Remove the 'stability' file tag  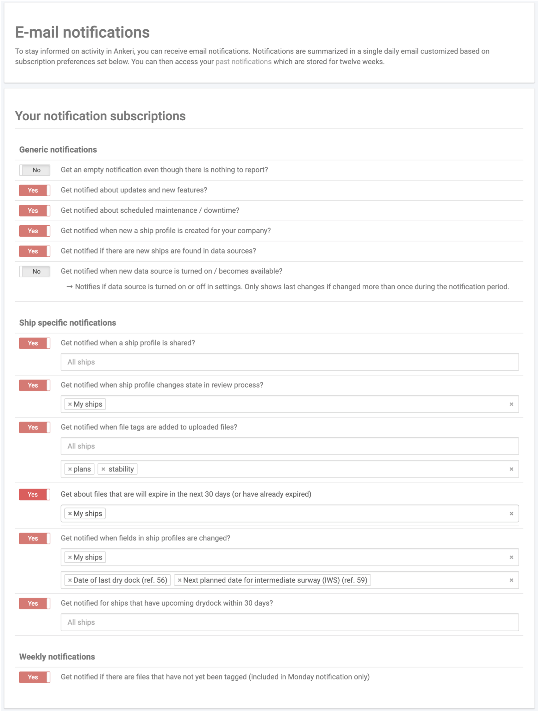[x=103, y=469]
